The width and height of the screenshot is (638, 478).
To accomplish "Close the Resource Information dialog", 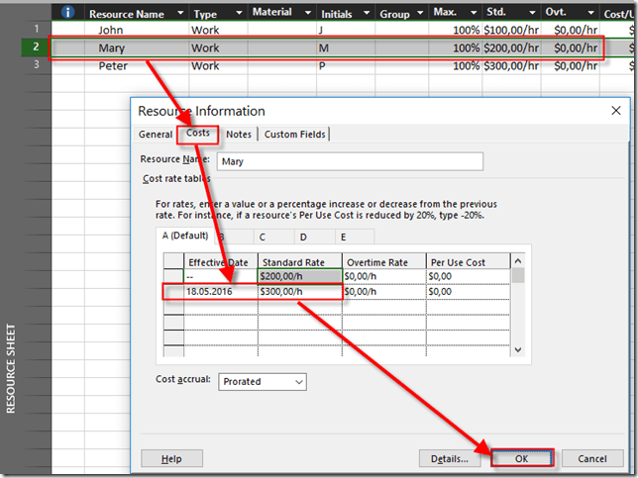I will pyautogui.click(x=615, y=111).
